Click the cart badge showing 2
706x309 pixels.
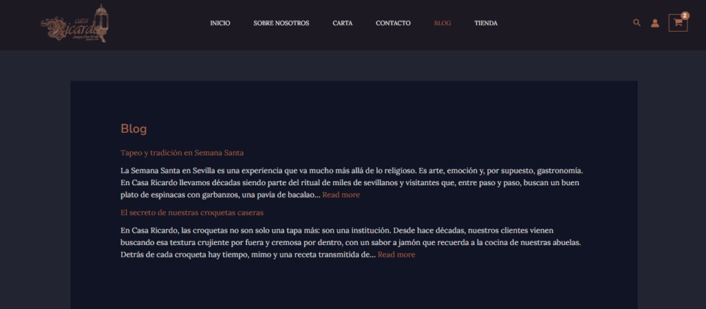pyautogui.click(x=685, y=15)
